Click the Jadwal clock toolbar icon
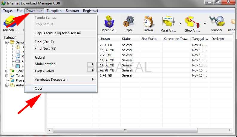 point(148,23)
